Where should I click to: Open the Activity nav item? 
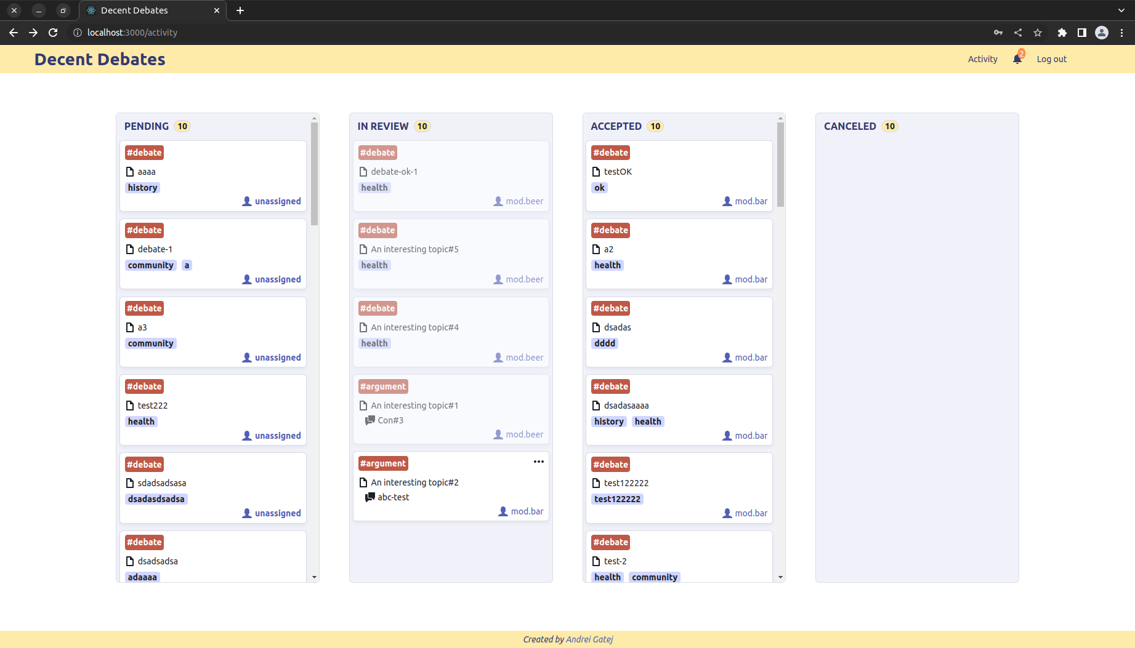coord(982,59)
